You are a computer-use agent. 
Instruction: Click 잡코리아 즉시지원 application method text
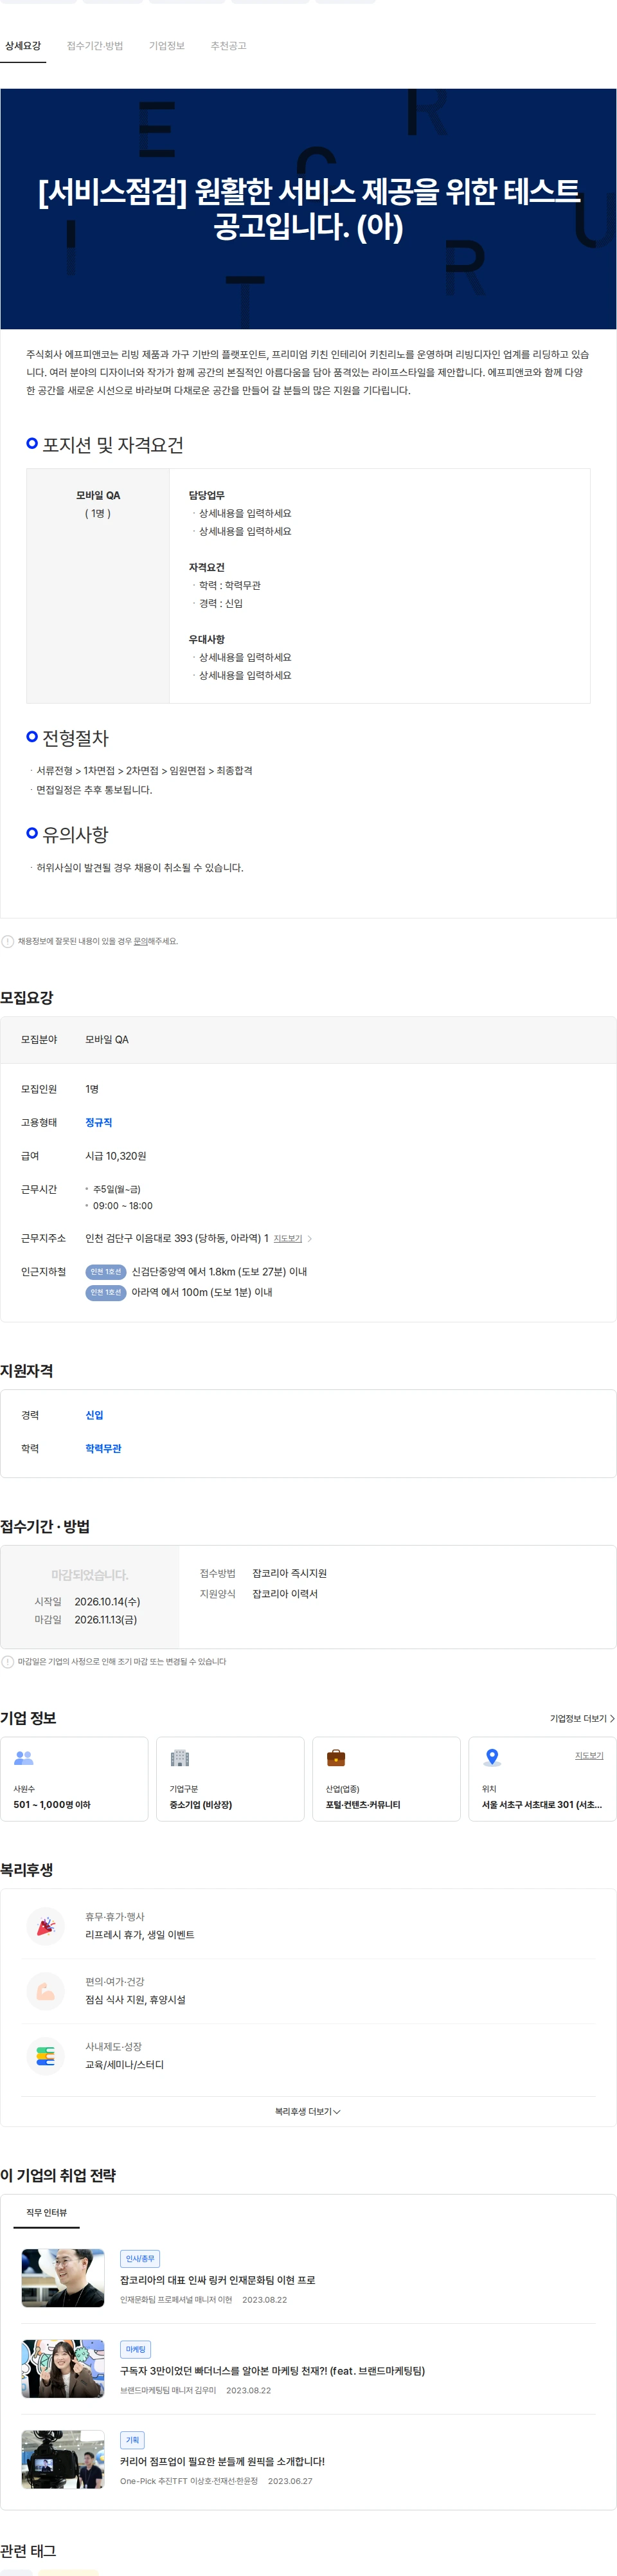point(290,1573)
